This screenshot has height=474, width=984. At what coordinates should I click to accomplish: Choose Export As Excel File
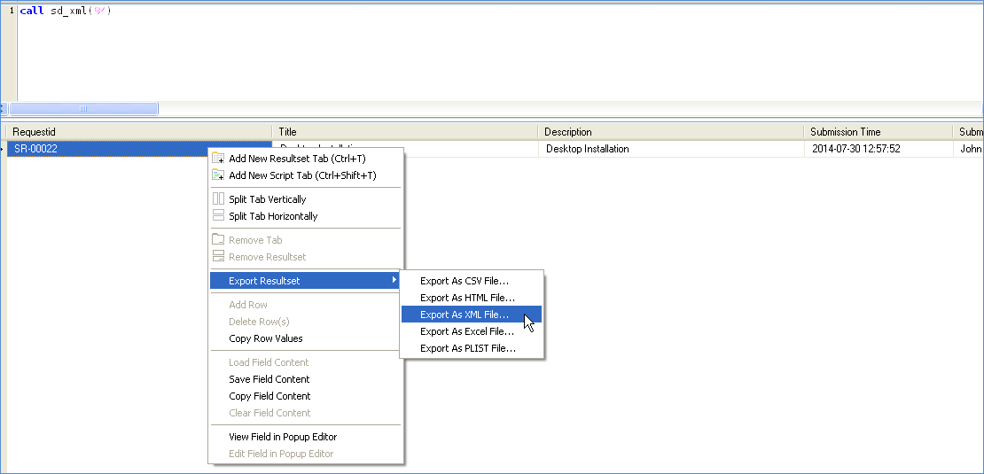pos(467,331)
